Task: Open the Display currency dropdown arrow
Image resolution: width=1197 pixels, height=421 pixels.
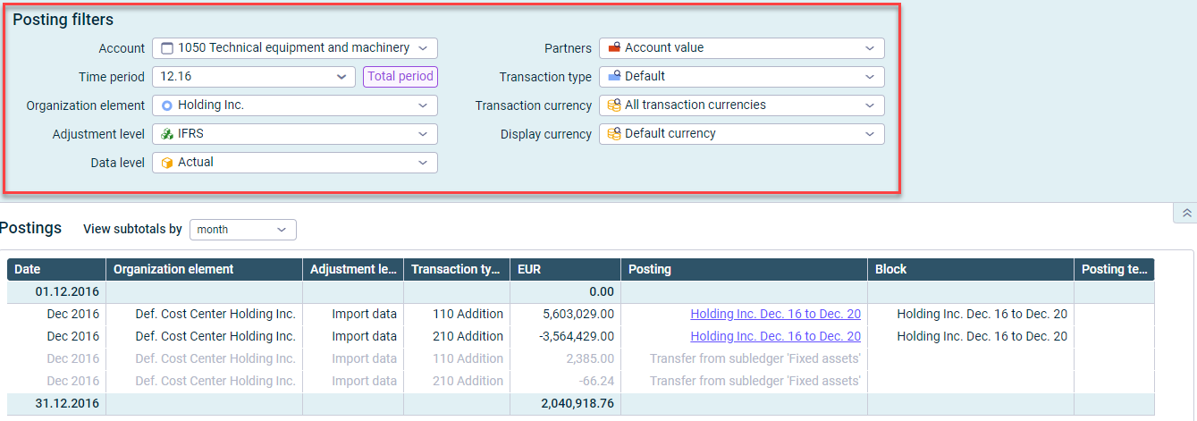Action: [870, 134]
